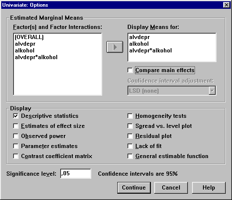The width and height of the screenshot is (232, 200).
Task: Enable Parameter estimates checkbox
Action: pyautogui.click(x=16, y=146)
